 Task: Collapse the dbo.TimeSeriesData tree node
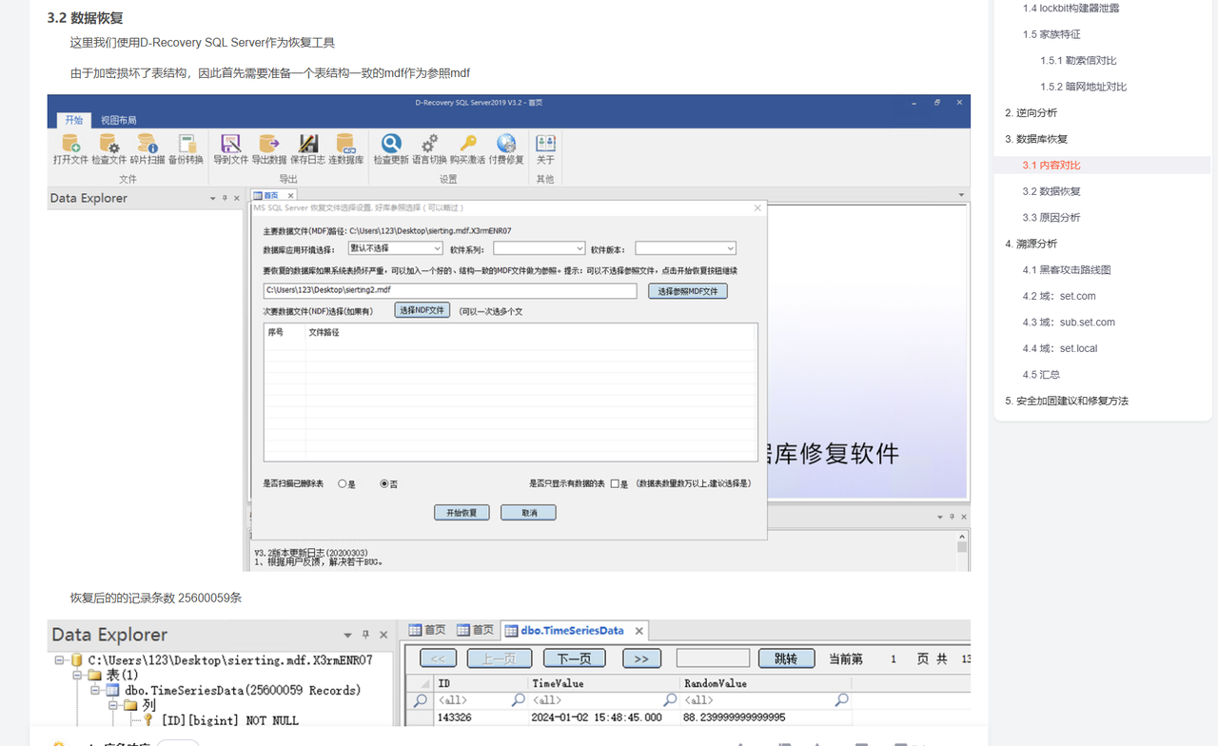click(95, 690)
